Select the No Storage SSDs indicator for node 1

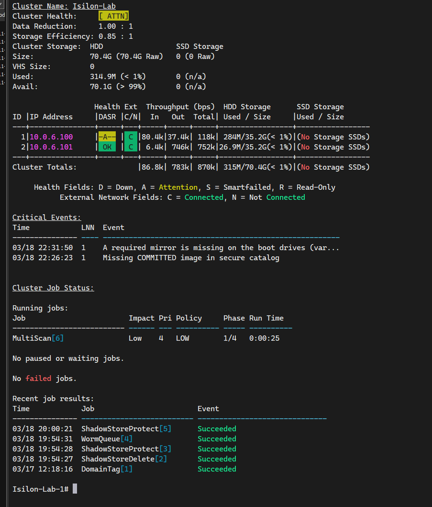[335, 137]
